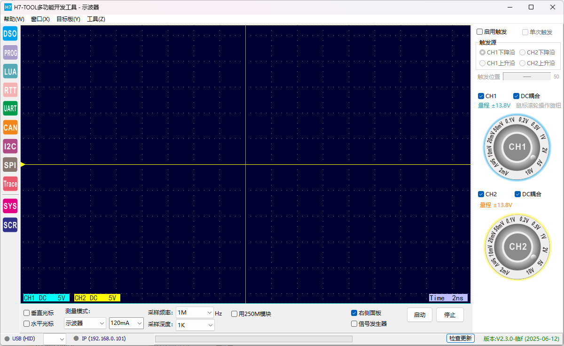The height and width of the screenshot is (346, 564).
Task: Open the I2C module
Action: [x=10, y=146]
